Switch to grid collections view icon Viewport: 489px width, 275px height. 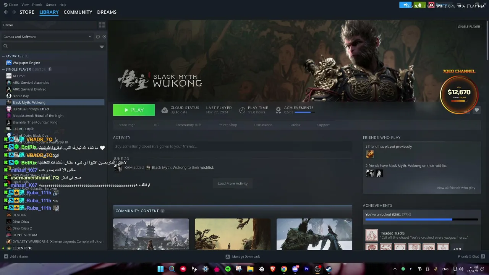102,25
